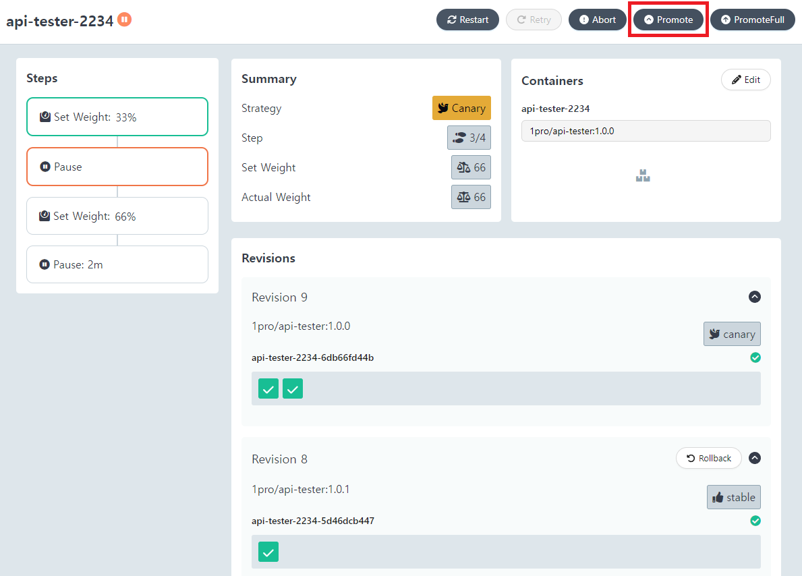Click the Summary panel heading

(x=269, y=79)
